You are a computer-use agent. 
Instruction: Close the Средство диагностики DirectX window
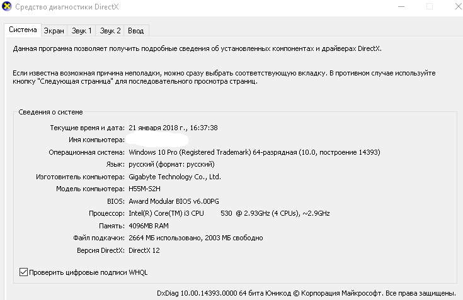pyautogui.click(x=458, y=6)
